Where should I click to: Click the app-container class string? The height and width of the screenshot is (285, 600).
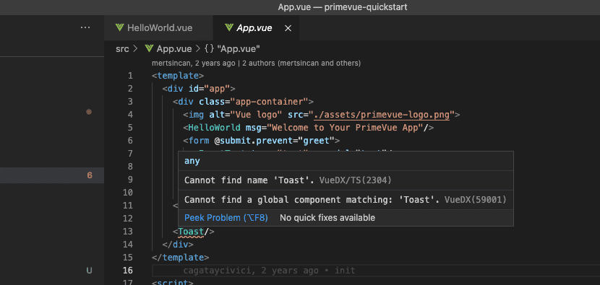(269, 101)
